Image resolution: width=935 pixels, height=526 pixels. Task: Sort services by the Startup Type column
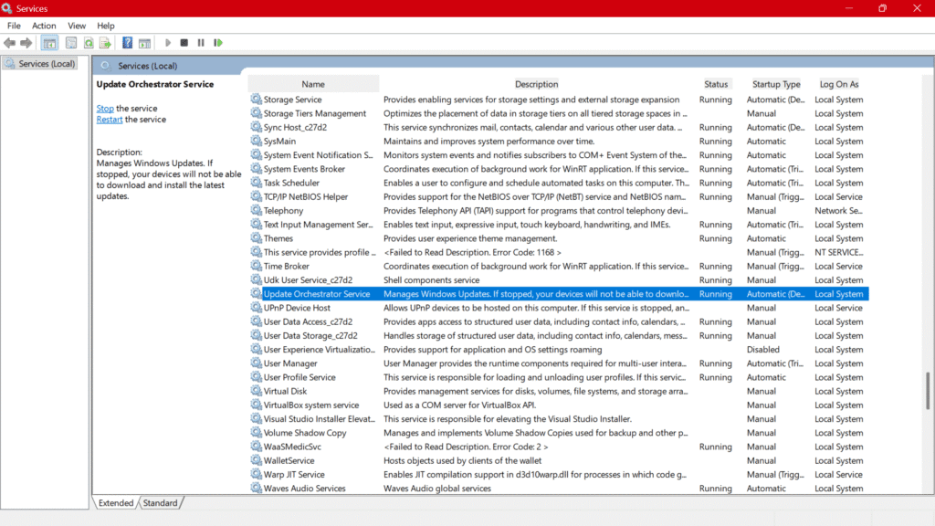[776, 84]
